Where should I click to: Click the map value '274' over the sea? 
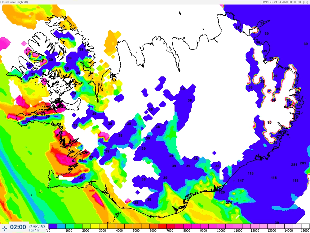tap(229, 203)
